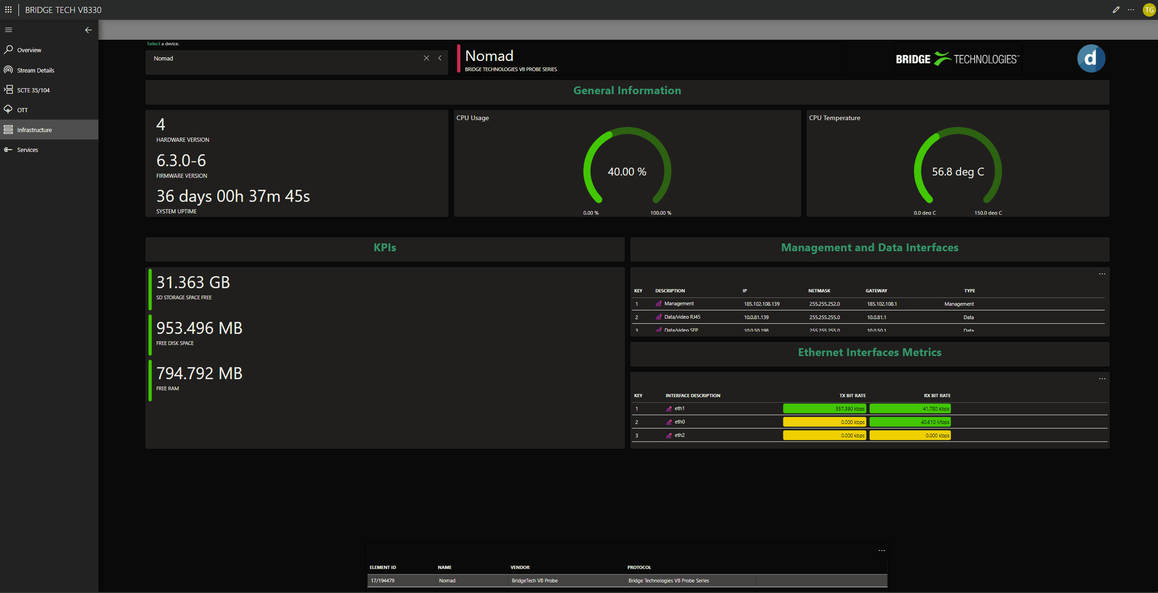Screen dimensions: 1158x593
Task: Click eth1 TX bit rate bar
Action: coord(824,409)
